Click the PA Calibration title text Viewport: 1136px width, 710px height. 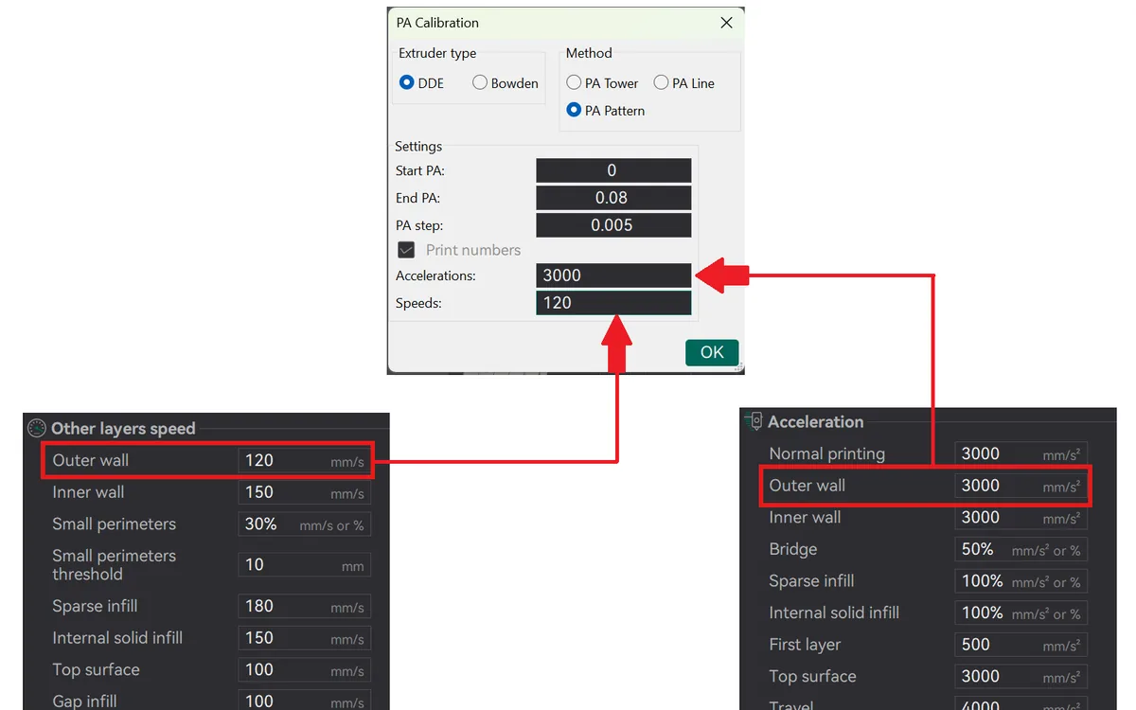click(x=437, y=23)
